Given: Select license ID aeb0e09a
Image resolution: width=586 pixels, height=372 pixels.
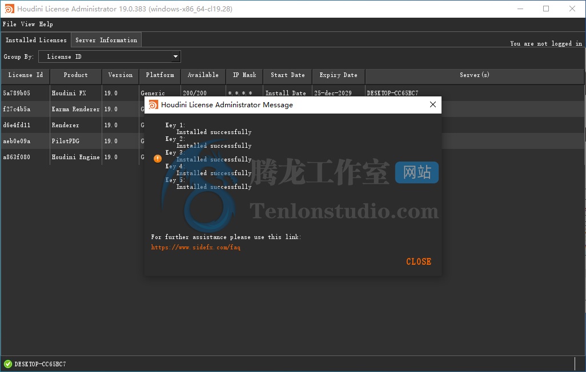Looking at the screenshot, I should click(17, 141).
